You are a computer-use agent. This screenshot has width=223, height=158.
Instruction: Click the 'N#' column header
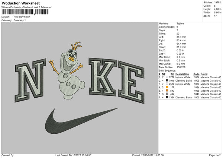tap(164, 74)
